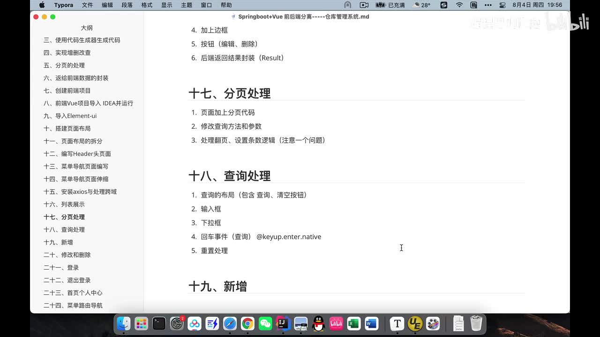Jump to 二十四、菜单路由导航 in outline

click(x=73, y=306)
